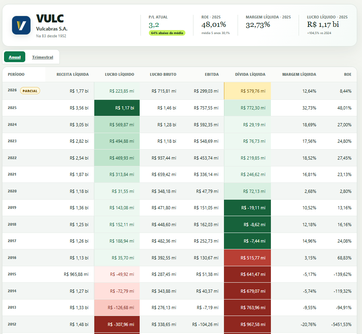This screenshot has height=334, width=362.
Task: Click the PERÍODO column header
Action: (x=16, y=75)
